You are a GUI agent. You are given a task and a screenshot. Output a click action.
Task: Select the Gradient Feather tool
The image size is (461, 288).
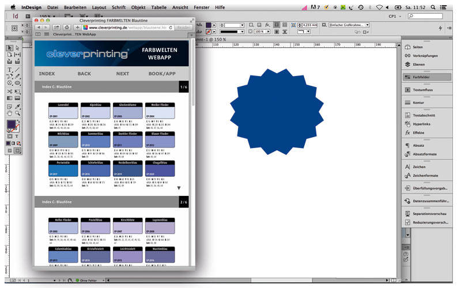click(18, 98)
